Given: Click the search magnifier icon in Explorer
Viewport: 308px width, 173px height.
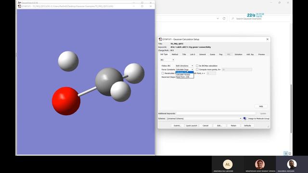Looking at the screenshot, I should [x=233, y=18].
